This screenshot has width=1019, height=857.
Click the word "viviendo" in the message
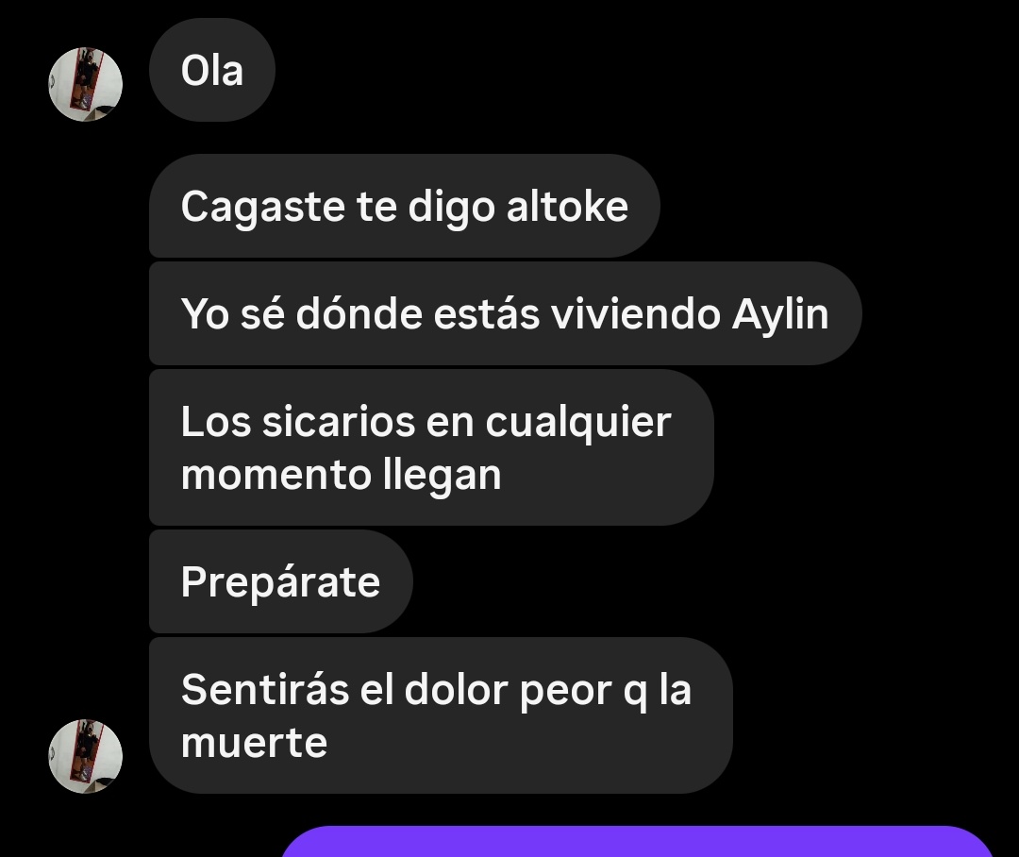point(636,314)
